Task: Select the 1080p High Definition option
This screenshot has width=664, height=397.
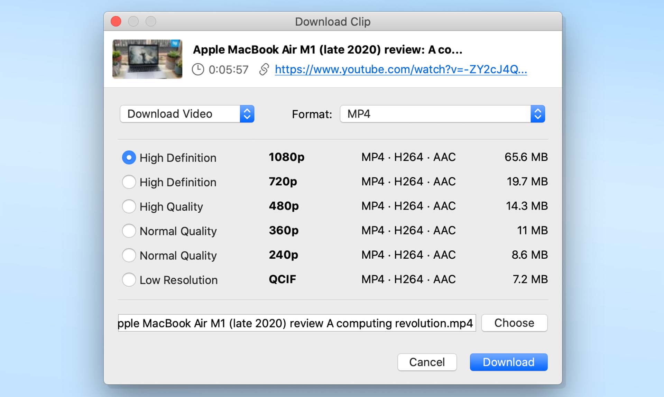Action: pos(129,157)
